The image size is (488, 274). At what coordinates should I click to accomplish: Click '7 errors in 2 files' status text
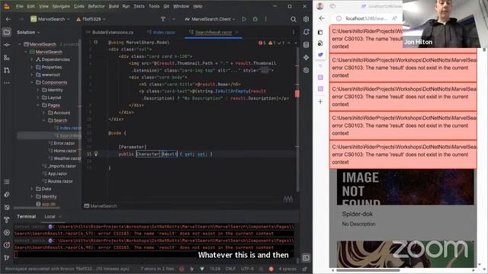pyautogui.click(x=157, y=269)
